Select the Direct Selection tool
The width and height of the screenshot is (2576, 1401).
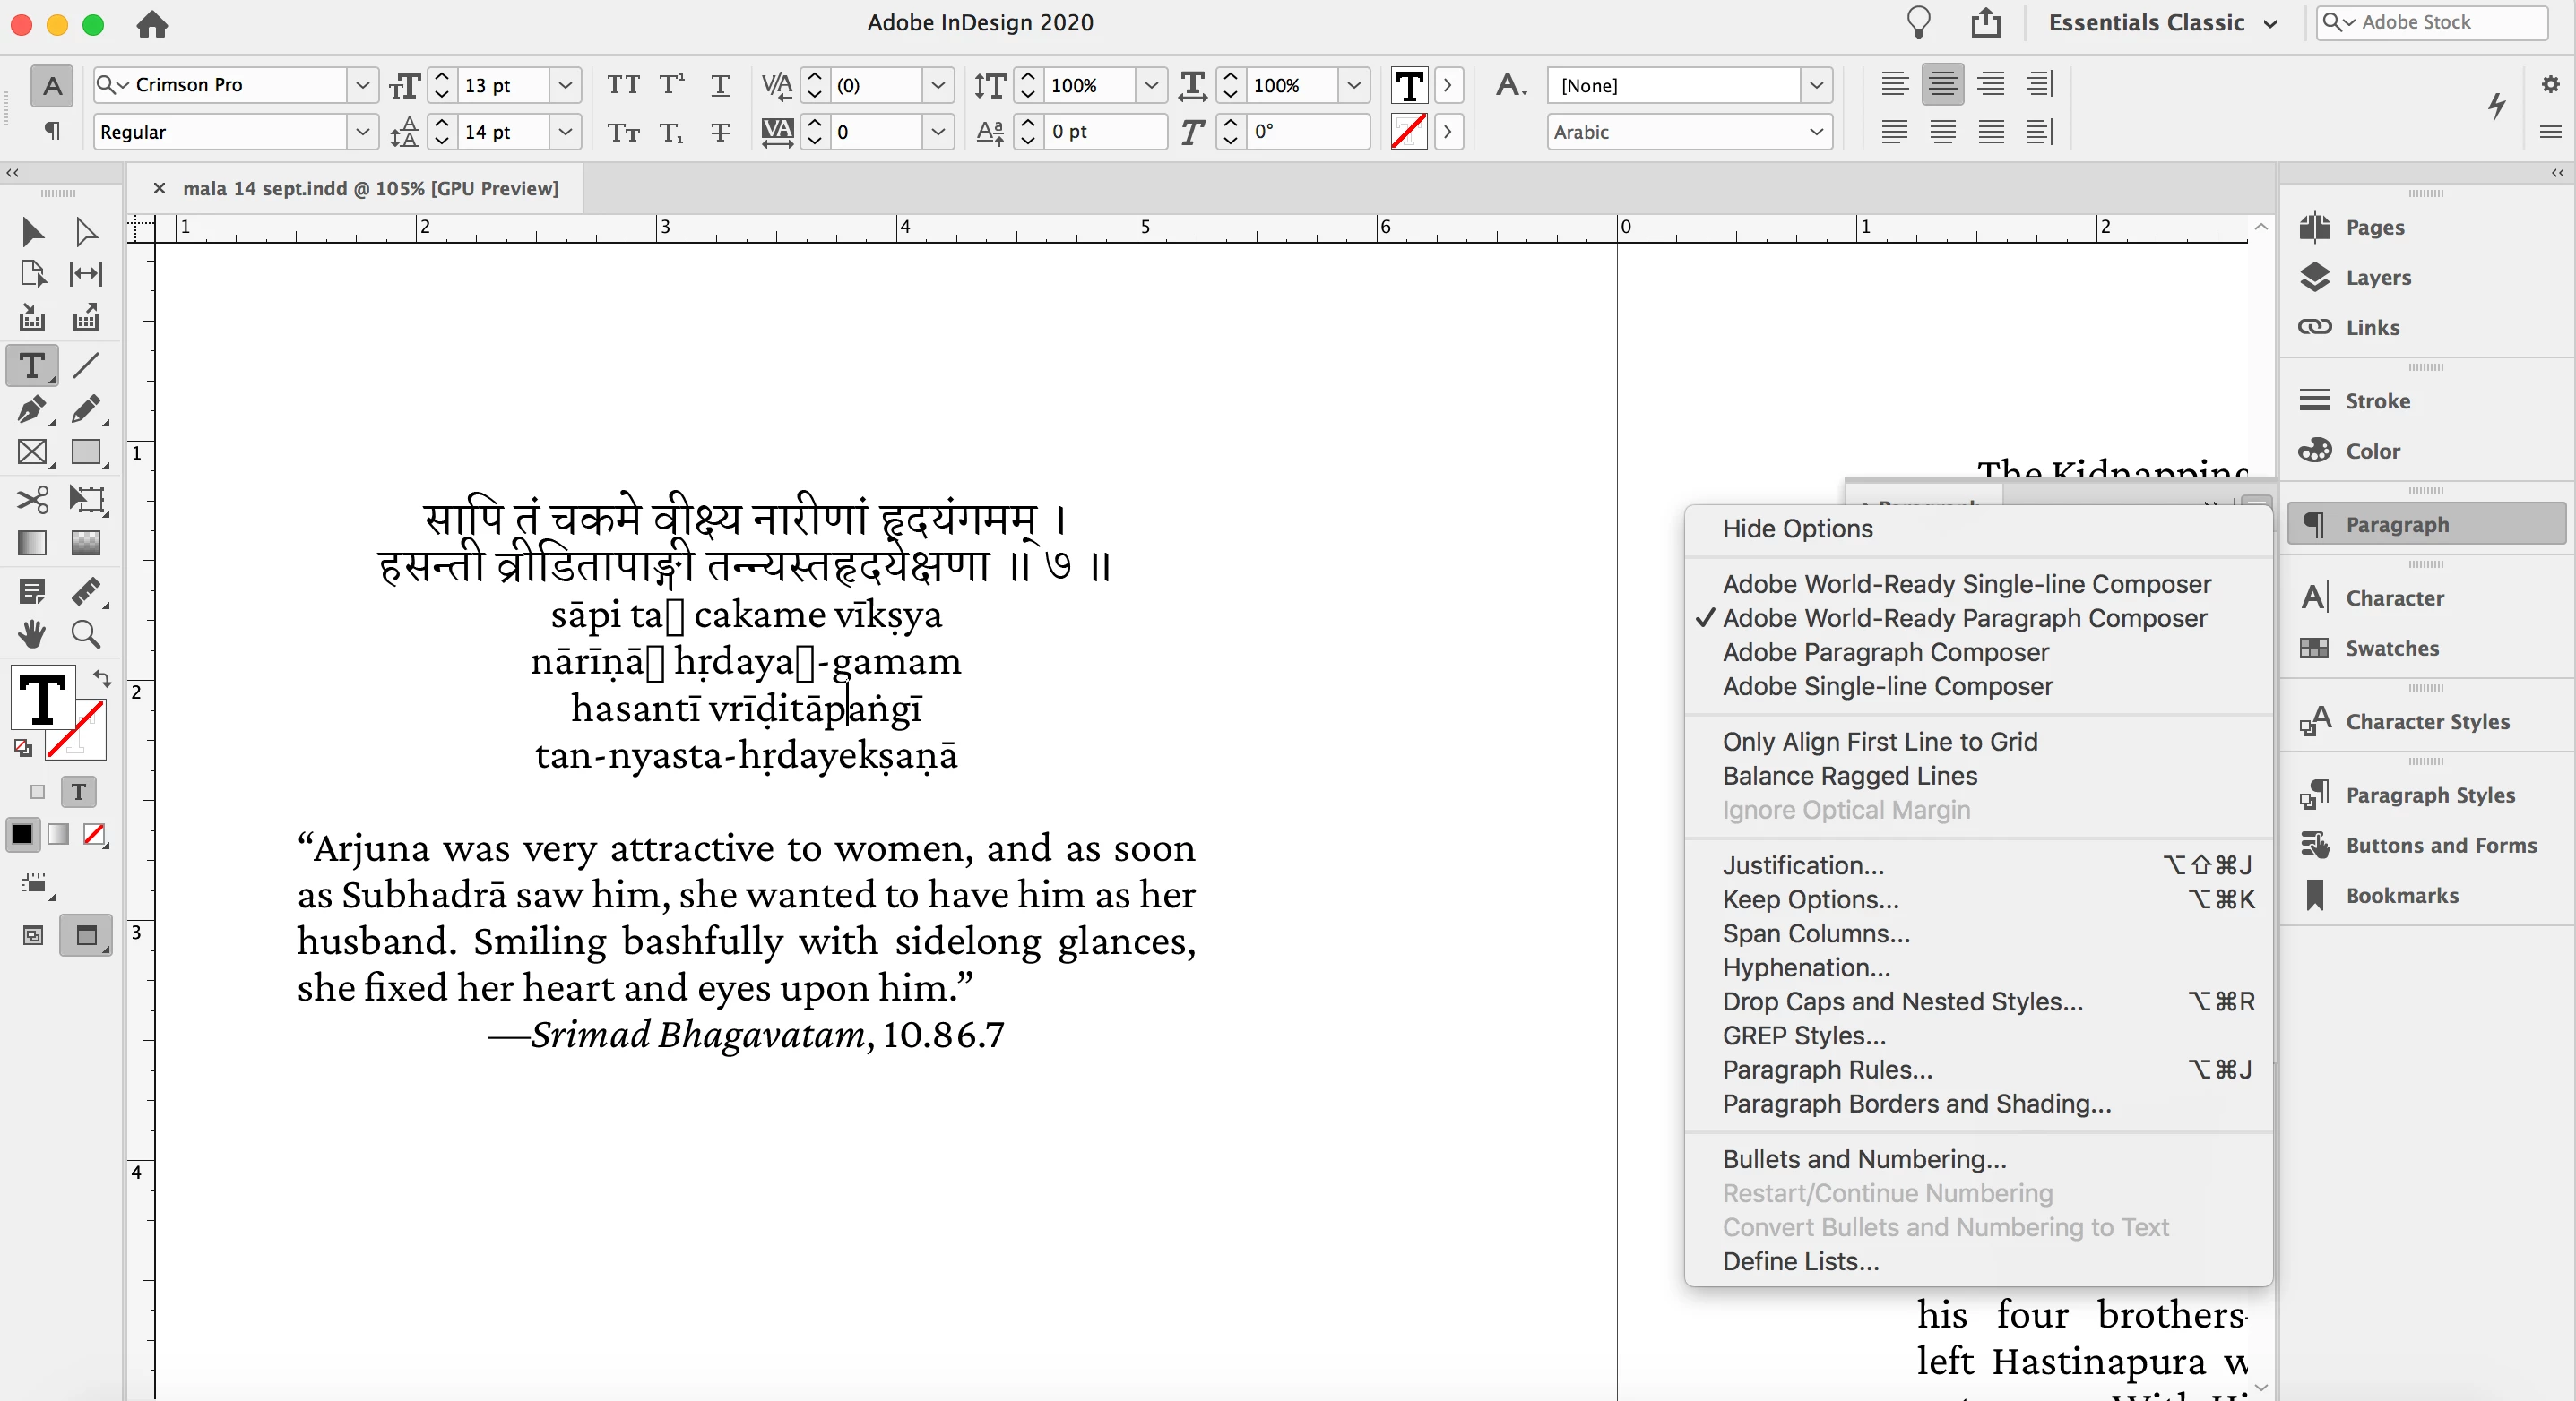(x=86, y=232)
